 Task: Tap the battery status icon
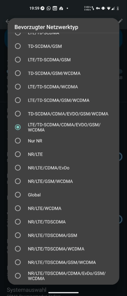118,8
